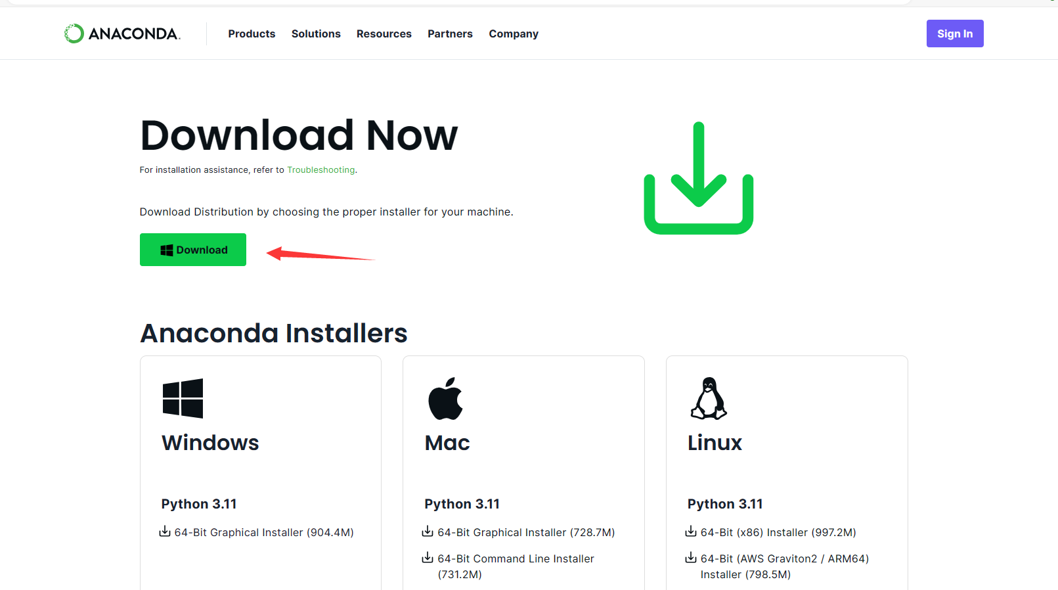Image resolution: width=1058 pixels, height=590 pixels.
Task: Click the Mac heading text
Action: point(447,443)
